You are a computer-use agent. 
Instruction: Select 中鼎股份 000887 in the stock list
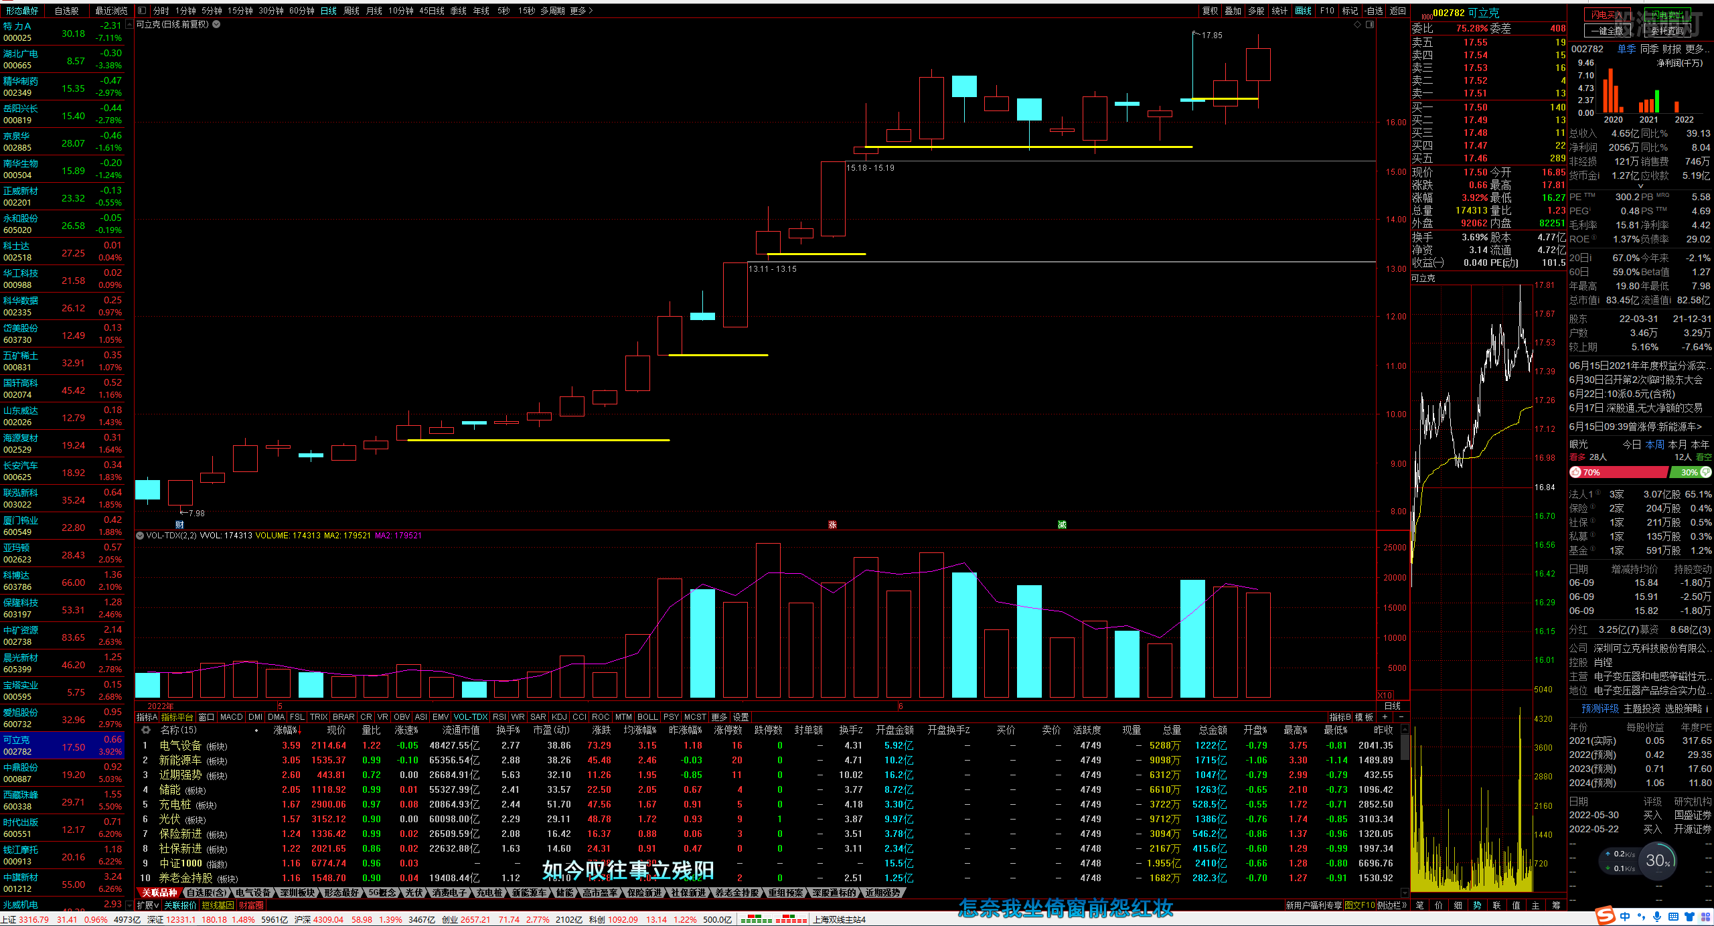pos(62,773)
